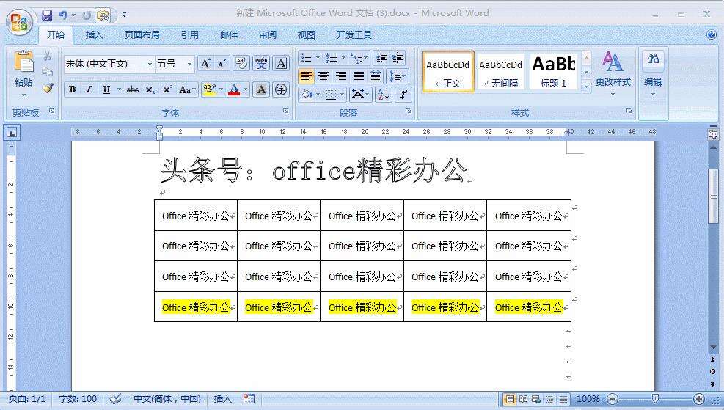This screenshot has height=410, width=724.
Task: Apply the 标题 1 style
Action: click(x=554, y=71)
